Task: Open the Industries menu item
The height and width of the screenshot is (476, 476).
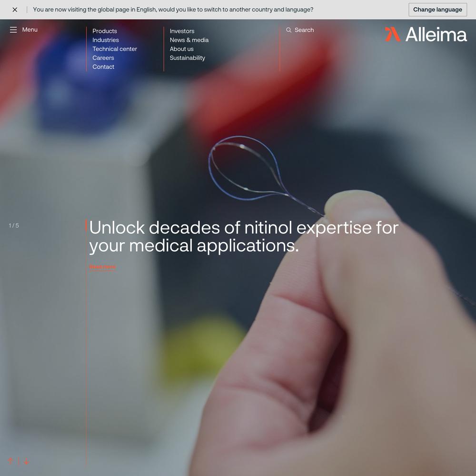Action: coord(105,40)
